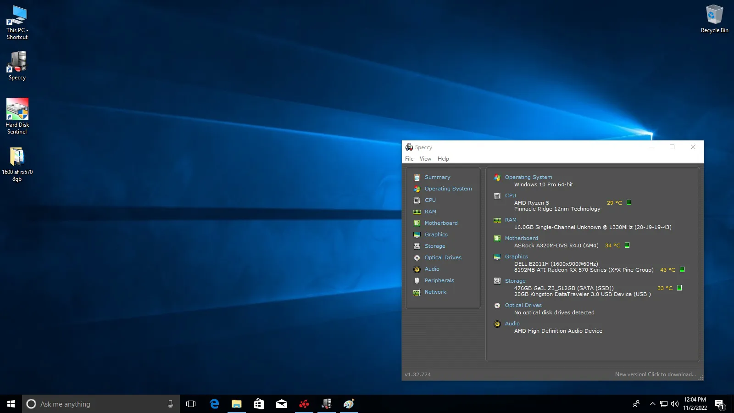This screenshot has width=734, height=413.
Task: Click the CPU heading link in summary
Action: point(510,195)
